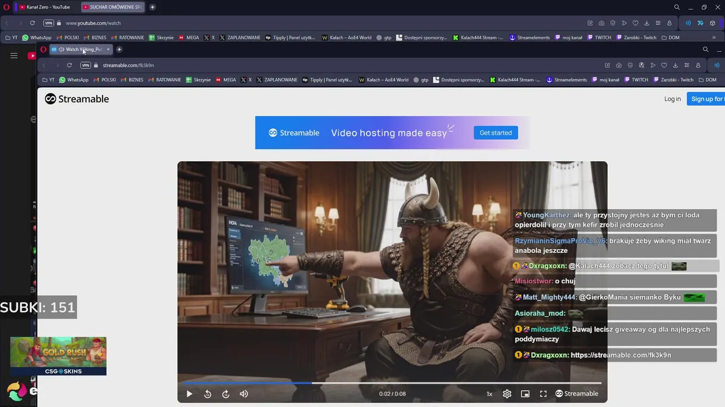The image size is (725, 407).
Task: Open POLSKI bookmark in YouTube window
Action: [67, 38]
